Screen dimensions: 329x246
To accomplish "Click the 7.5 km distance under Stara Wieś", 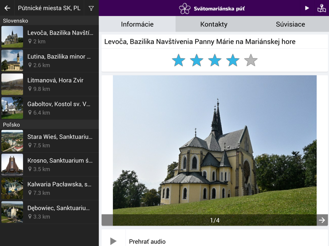I will 41,145.
